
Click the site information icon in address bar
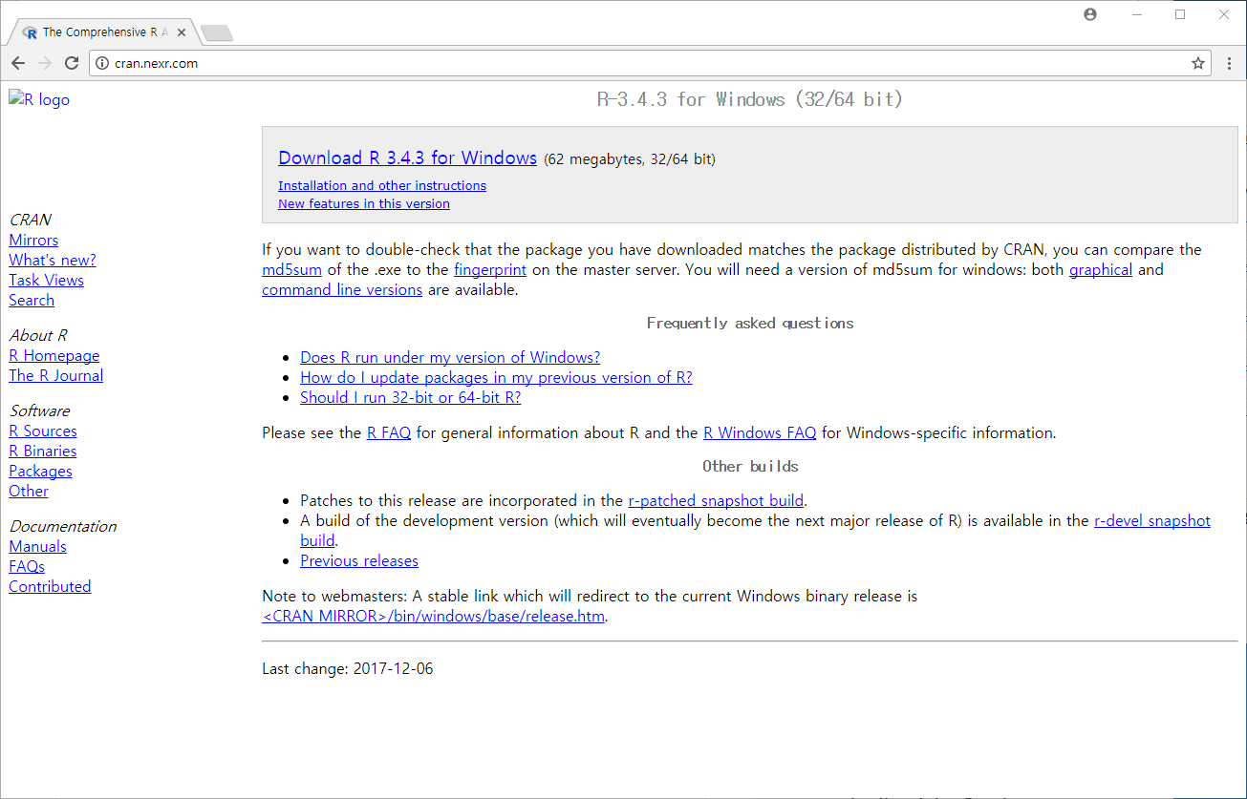tap(102, 63)
